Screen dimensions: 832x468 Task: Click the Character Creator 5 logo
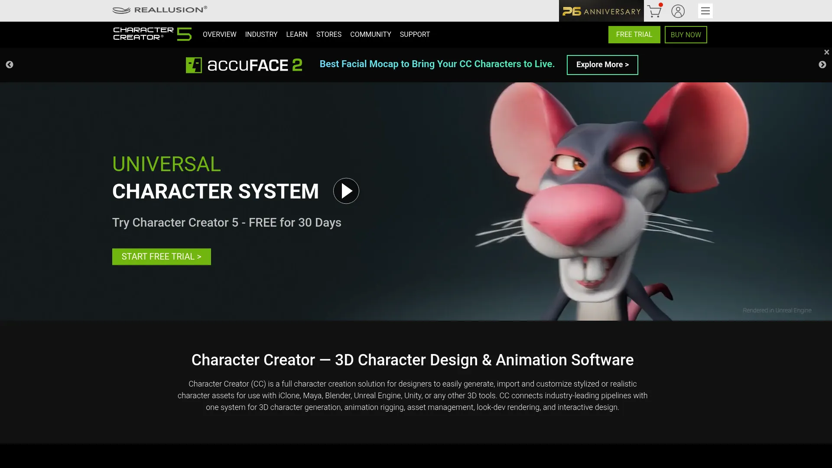point(152,34)
